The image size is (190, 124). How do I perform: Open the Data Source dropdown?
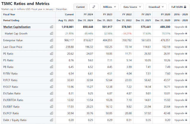tap(132, 7)
